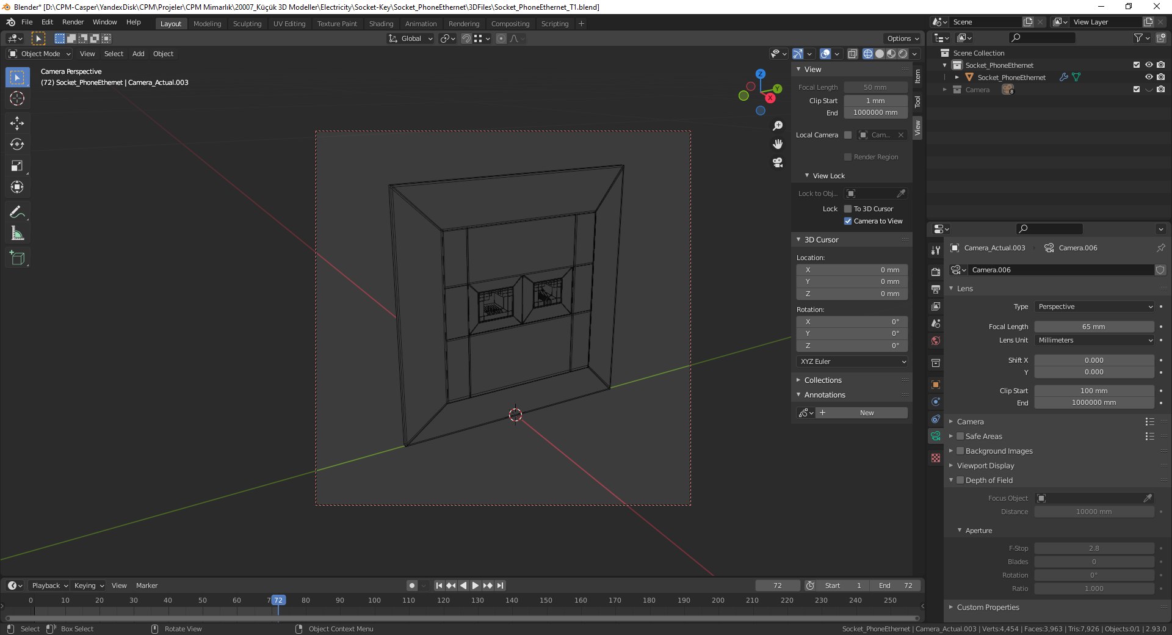Play the animation forward

click(476, 586)
